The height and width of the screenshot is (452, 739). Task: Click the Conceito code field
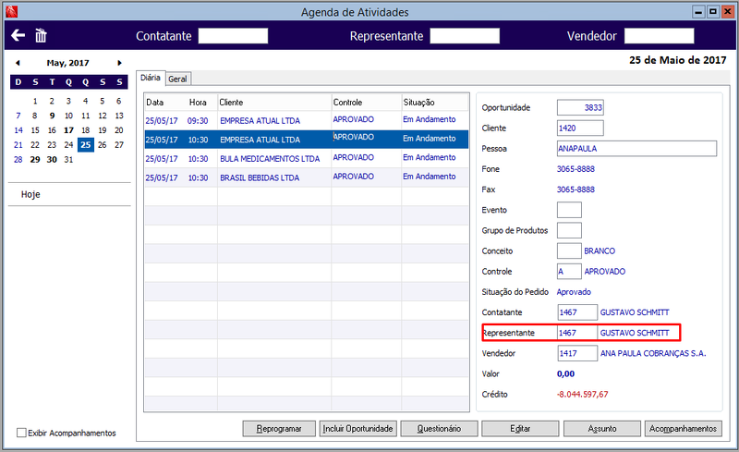click(569, 250)
